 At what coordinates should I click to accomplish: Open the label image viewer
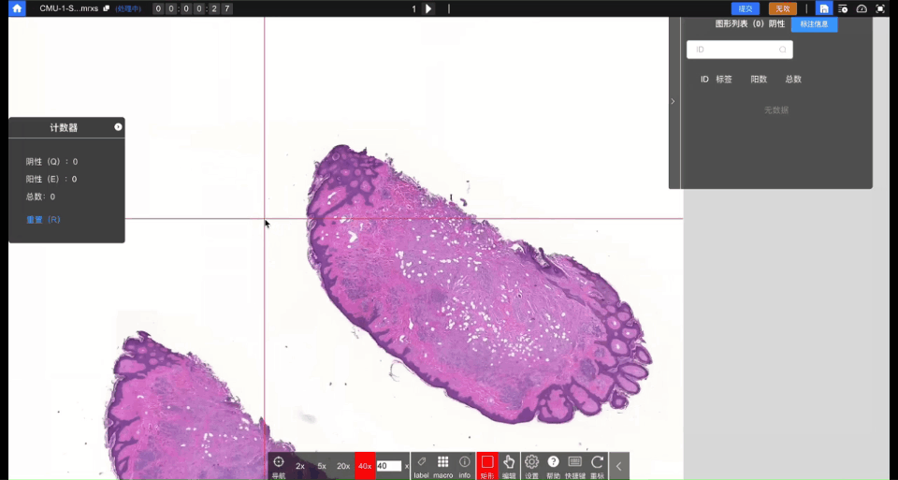[x=422, y=465]
